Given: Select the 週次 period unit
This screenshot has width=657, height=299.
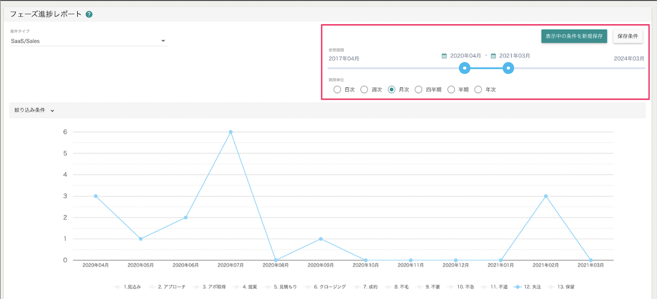Looking at the screenshot, I should click(364, 90).
